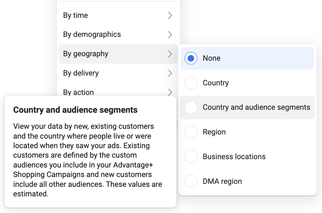Expand the By action chevron
The image size is (322, 213).
point(170,93)
